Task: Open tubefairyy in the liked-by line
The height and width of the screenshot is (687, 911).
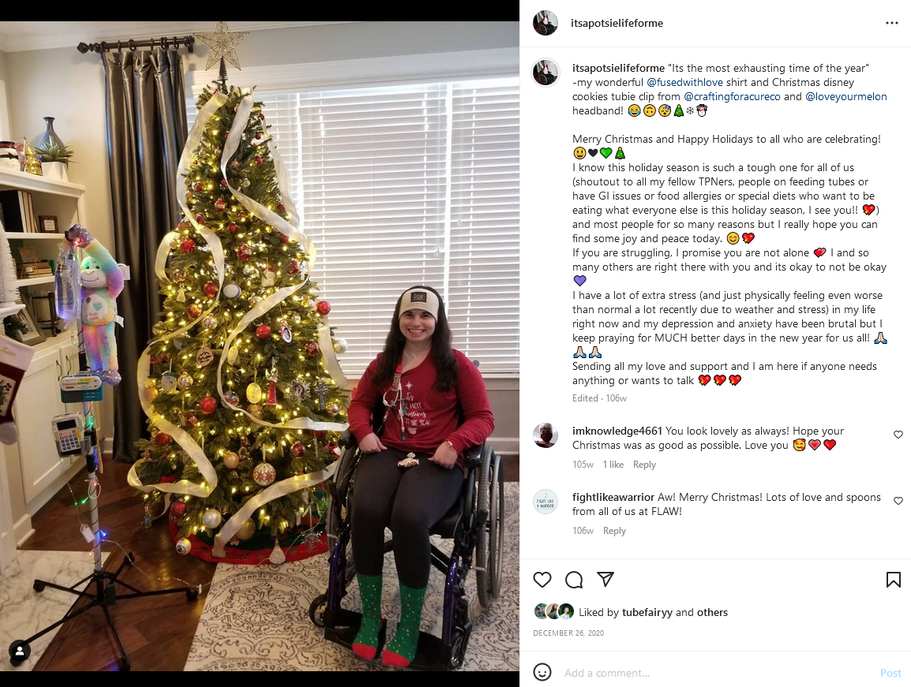Action: click(x=647, y=612)
